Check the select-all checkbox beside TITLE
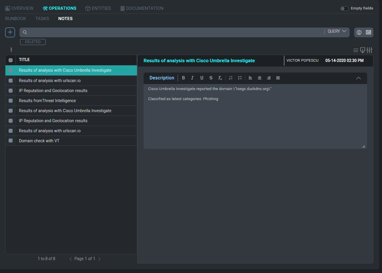This screenshot has width=382, height=273. [11, 60]
